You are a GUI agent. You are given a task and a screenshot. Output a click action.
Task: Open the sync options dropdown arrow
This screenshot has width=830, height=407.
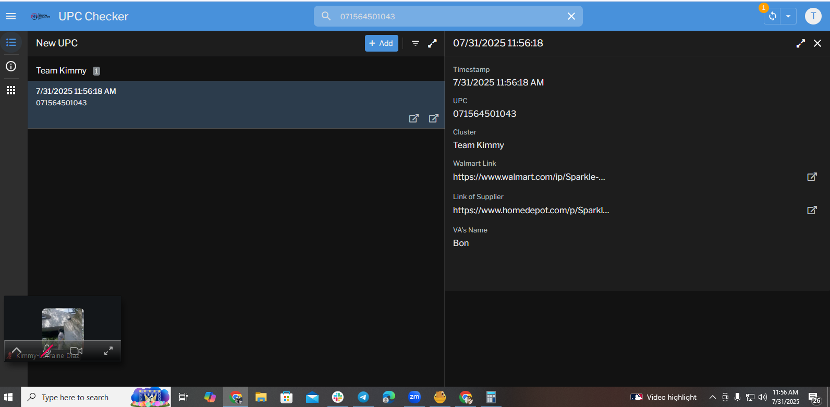click(788, 16)
